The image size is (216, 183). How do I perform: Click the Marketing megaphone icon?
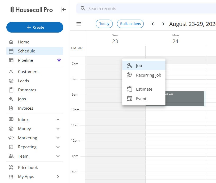pos(11,138)
